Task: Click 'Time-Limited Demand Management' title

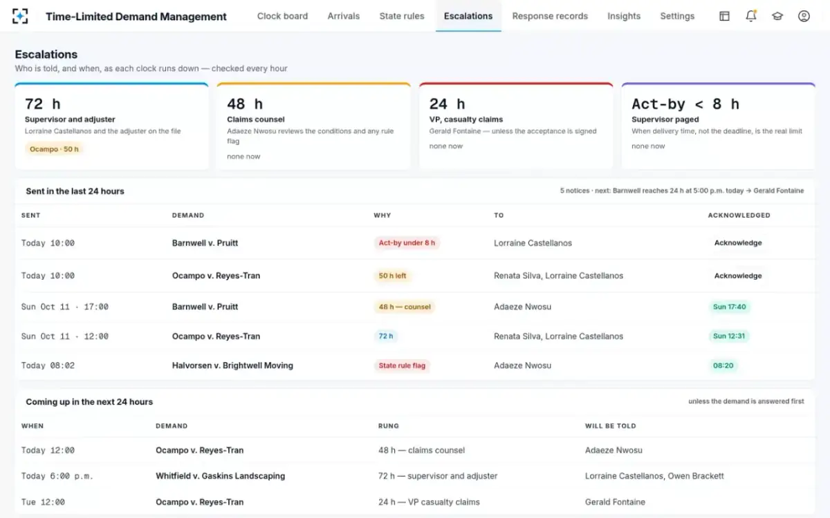Action: click(136, 17)
